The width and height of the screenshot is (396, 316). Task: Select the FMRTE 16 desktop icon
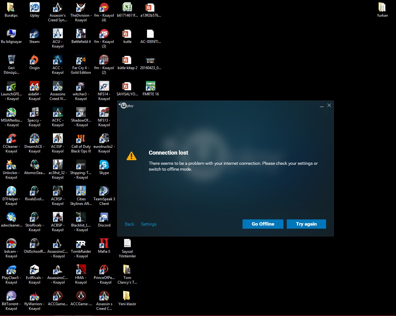[150, 86]
